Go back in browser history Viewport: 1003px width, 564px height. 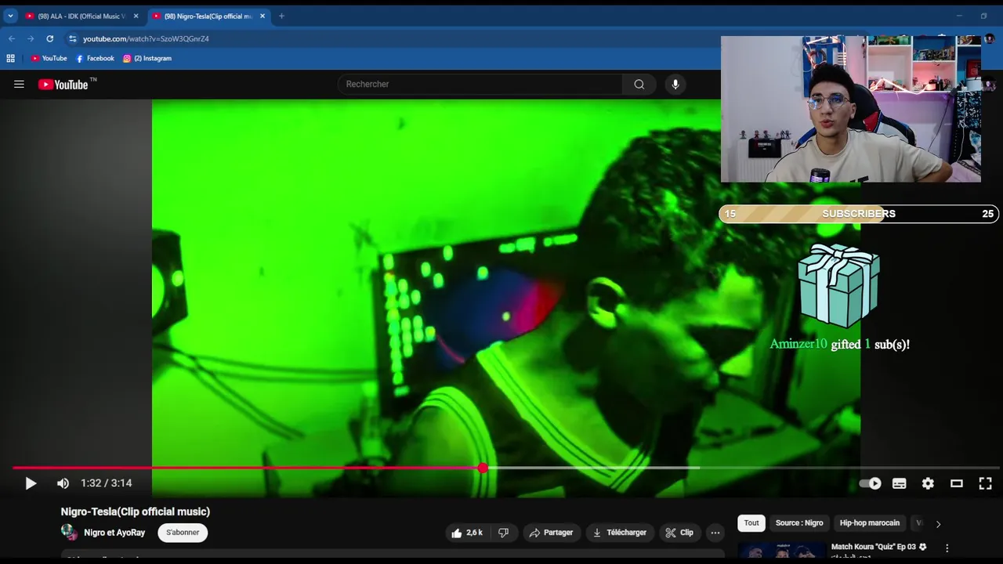[x=12, y=38]
